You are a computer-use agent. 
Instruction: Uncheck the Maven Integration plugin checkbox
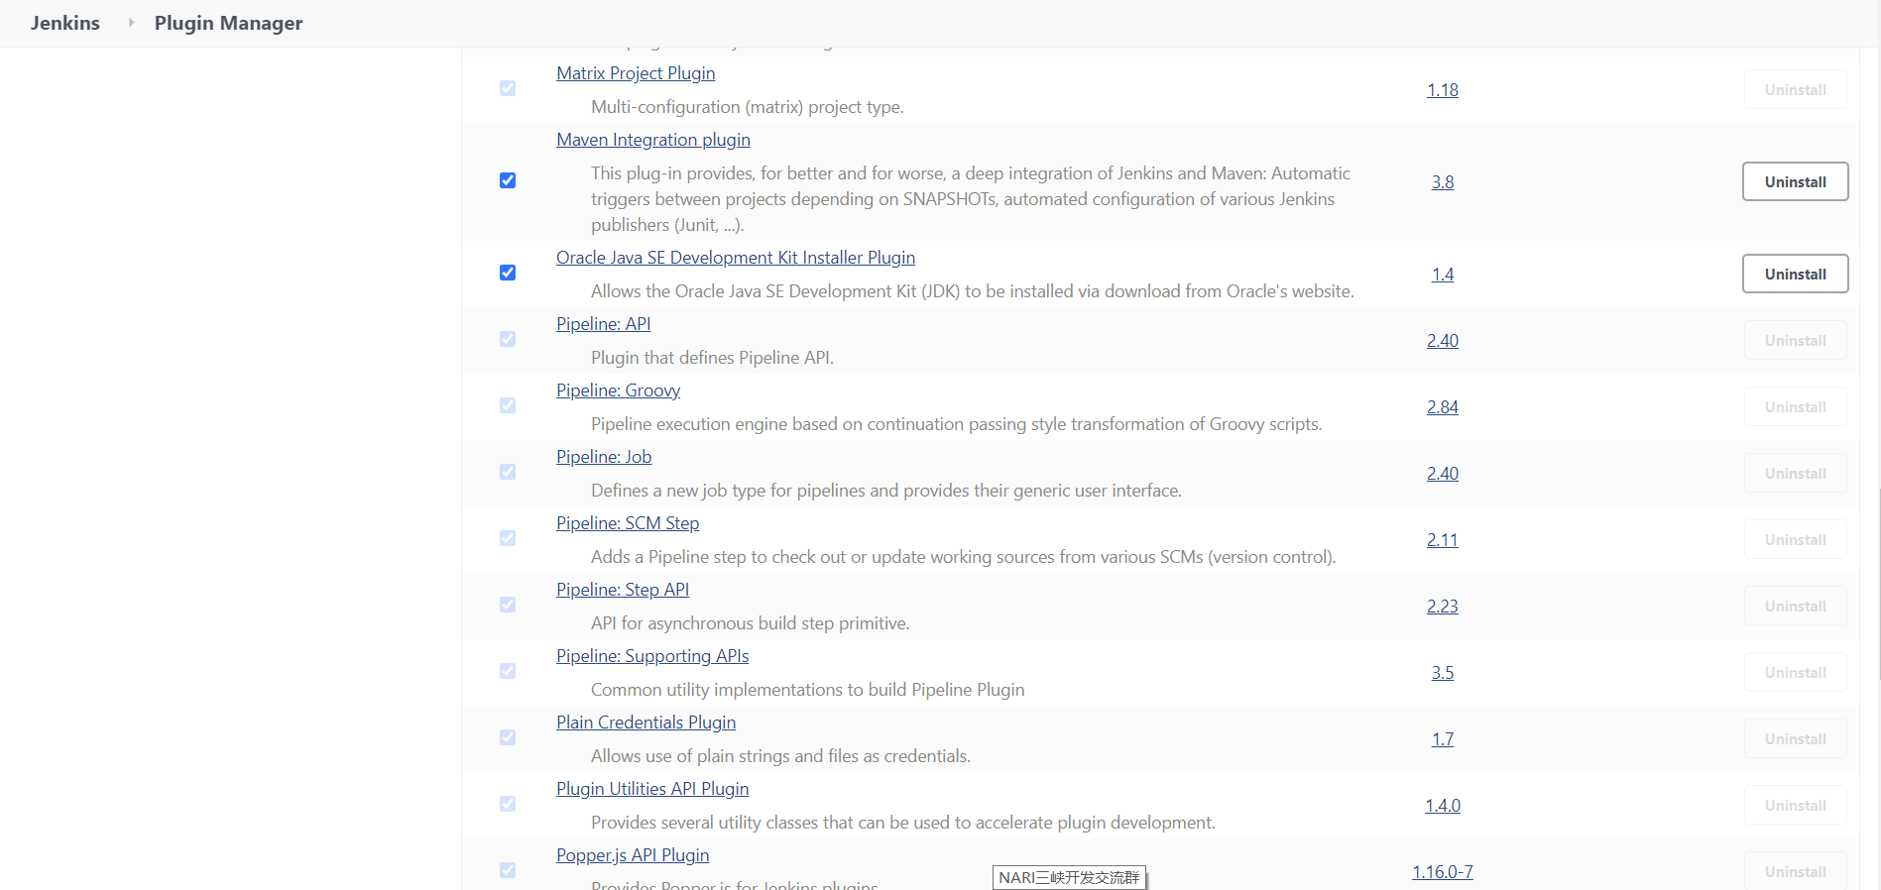click(x=508, y=180)
